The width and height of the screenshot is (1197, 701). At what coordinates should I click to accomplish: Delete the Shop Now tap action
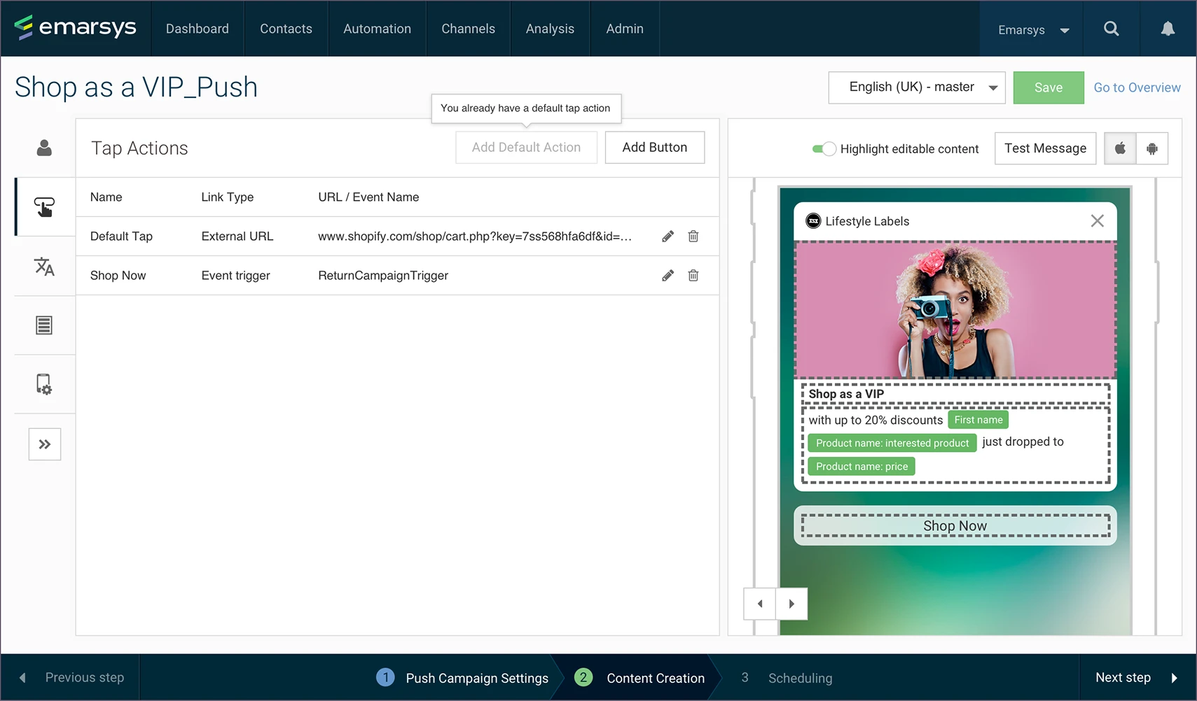click(x=693, y=276)
